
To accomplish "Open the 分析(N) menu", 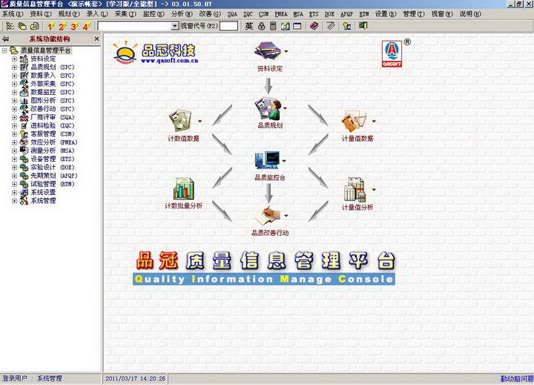I will (182, 14).
